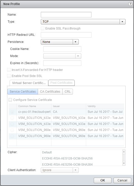
Task: Open the Mode dropdown arrow
Action: click(78, 56)
